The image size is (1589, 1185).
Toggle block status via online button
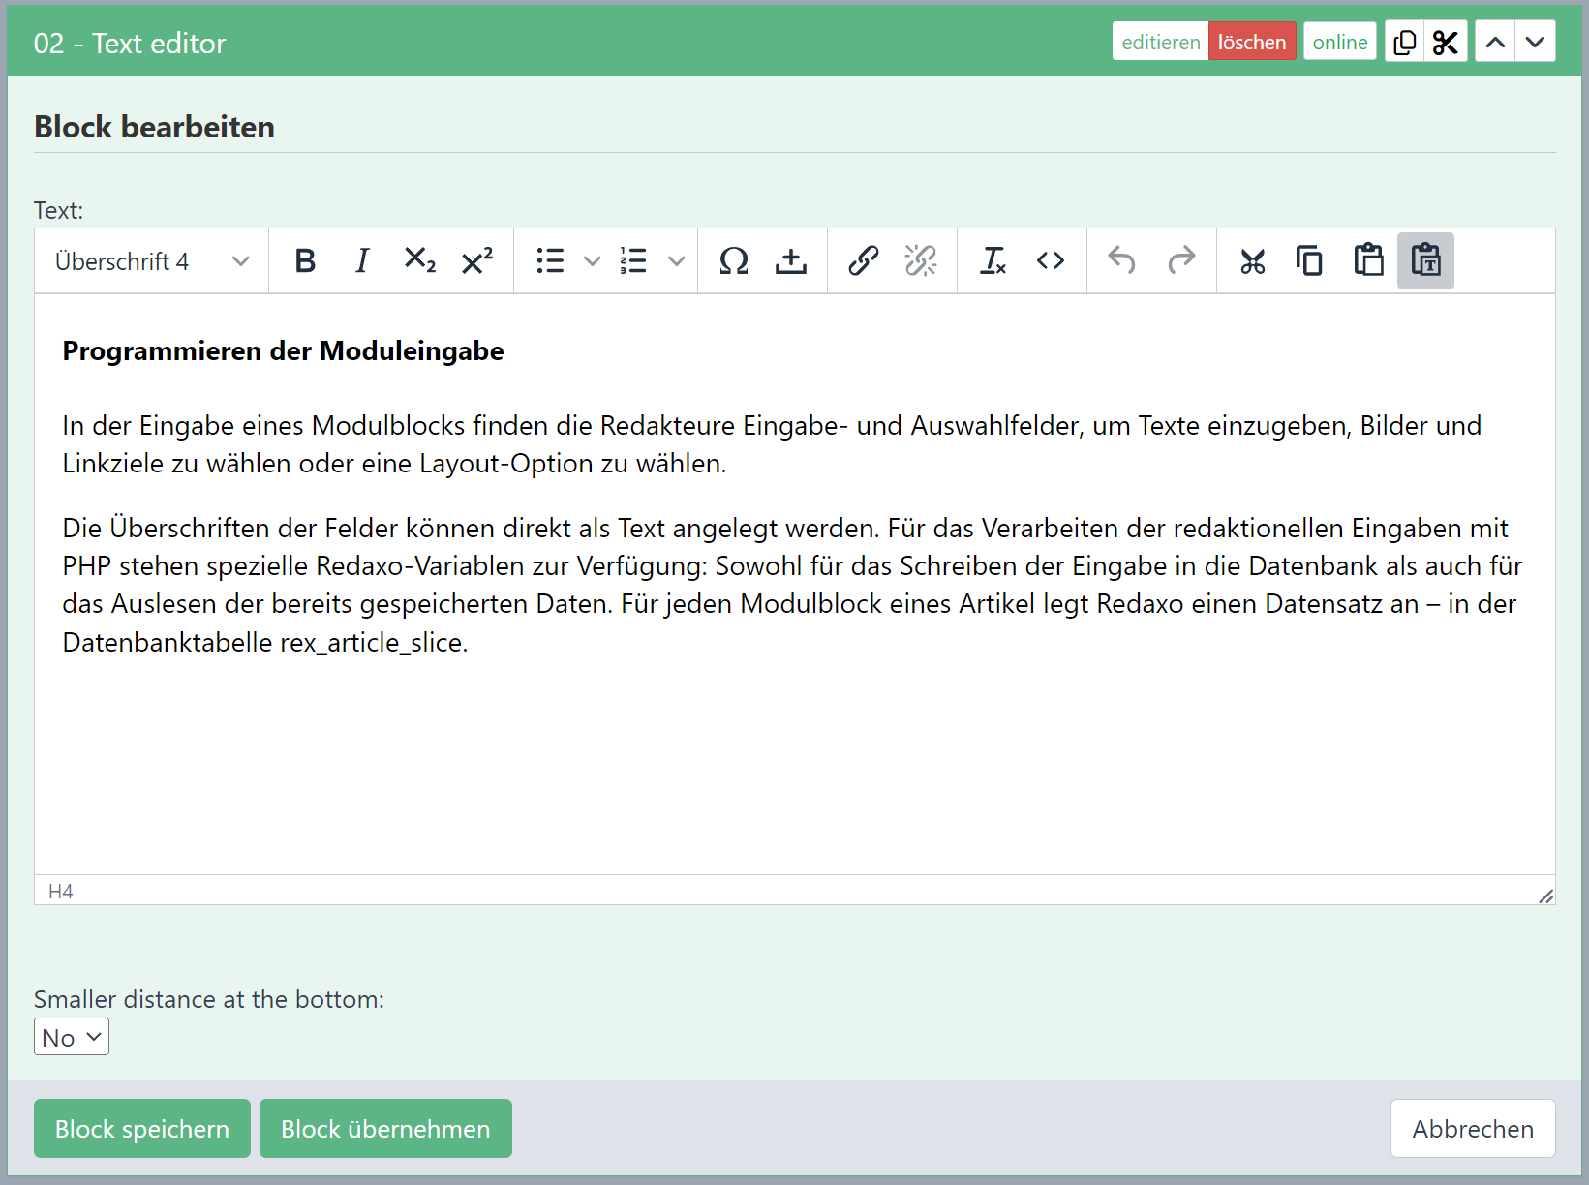click(1339, 42)
